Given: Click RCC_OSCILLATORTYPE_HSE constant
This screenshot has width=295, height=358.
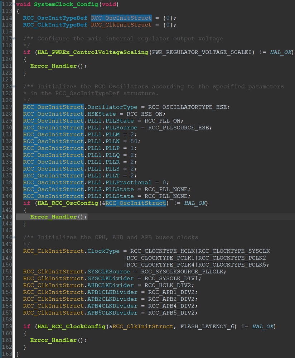Looking at the screenshot, I should tap(187, 107).
